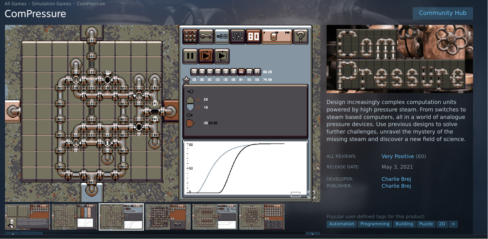Click the orange output tag icon
Image resolution: width=488 pixels, height=239 pixels.
click(x=190, y=123)
